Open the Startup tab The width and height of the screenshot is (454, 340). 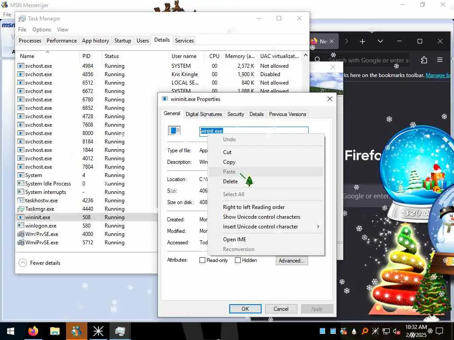click(123, 40)
